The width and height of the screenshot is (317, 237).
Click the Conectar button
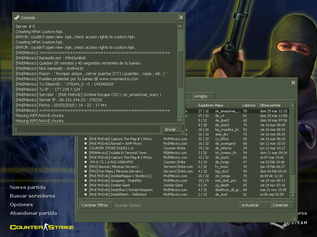tap(282, 205)
